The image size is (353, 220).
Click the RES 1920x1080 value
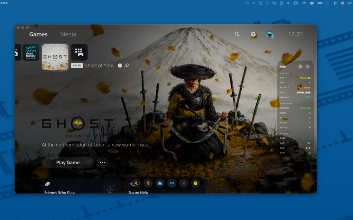click(x=303, y=92)
